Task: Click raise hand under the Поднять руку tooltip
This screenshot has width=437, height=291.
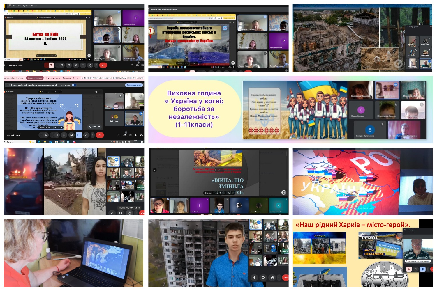Action: [x=129, y=213]
